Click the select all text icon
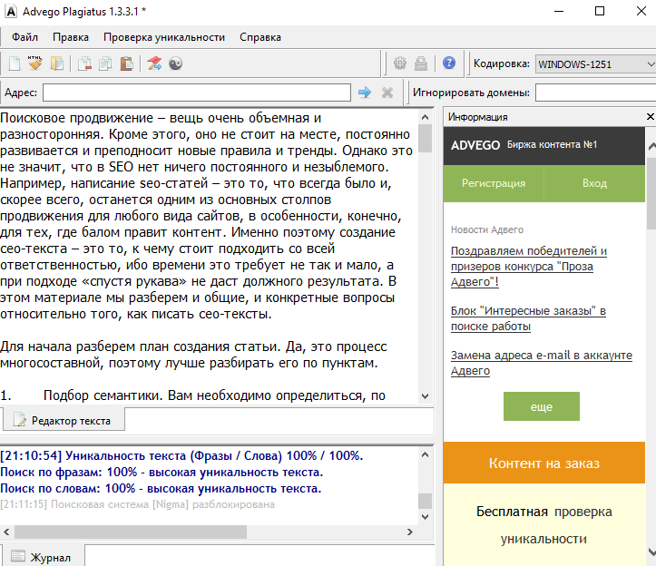This screenshot has width=656, height=566. click(x=57, y=63)
